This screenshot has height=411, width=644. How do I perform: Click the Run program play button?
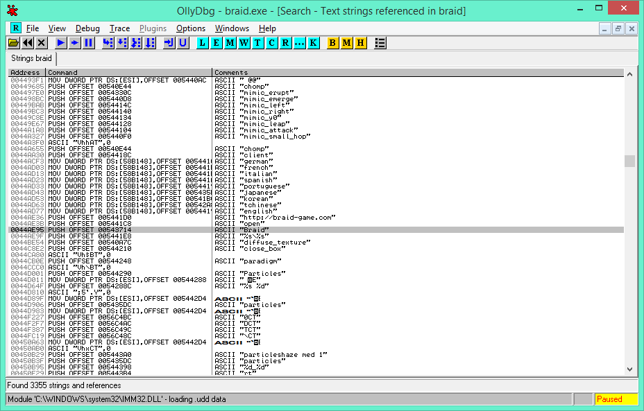[x=61, y=43]
